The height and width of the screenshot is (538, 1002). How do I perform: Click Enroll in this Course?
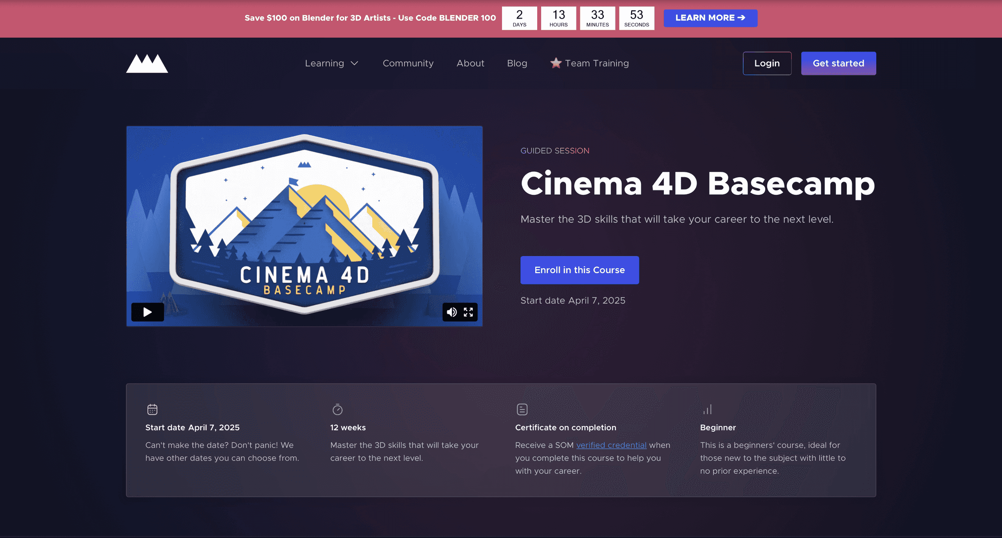(x=579, y=270)
